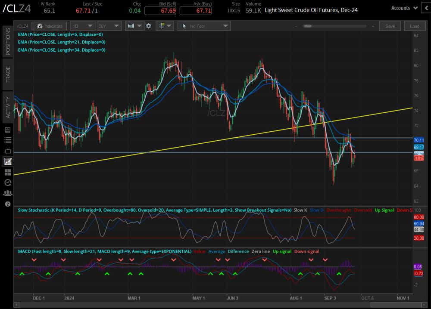Open the four-square grid sidebar icon
Viewport: 431px width, 309px height.
pyautogui.click(x=8, y=172)
